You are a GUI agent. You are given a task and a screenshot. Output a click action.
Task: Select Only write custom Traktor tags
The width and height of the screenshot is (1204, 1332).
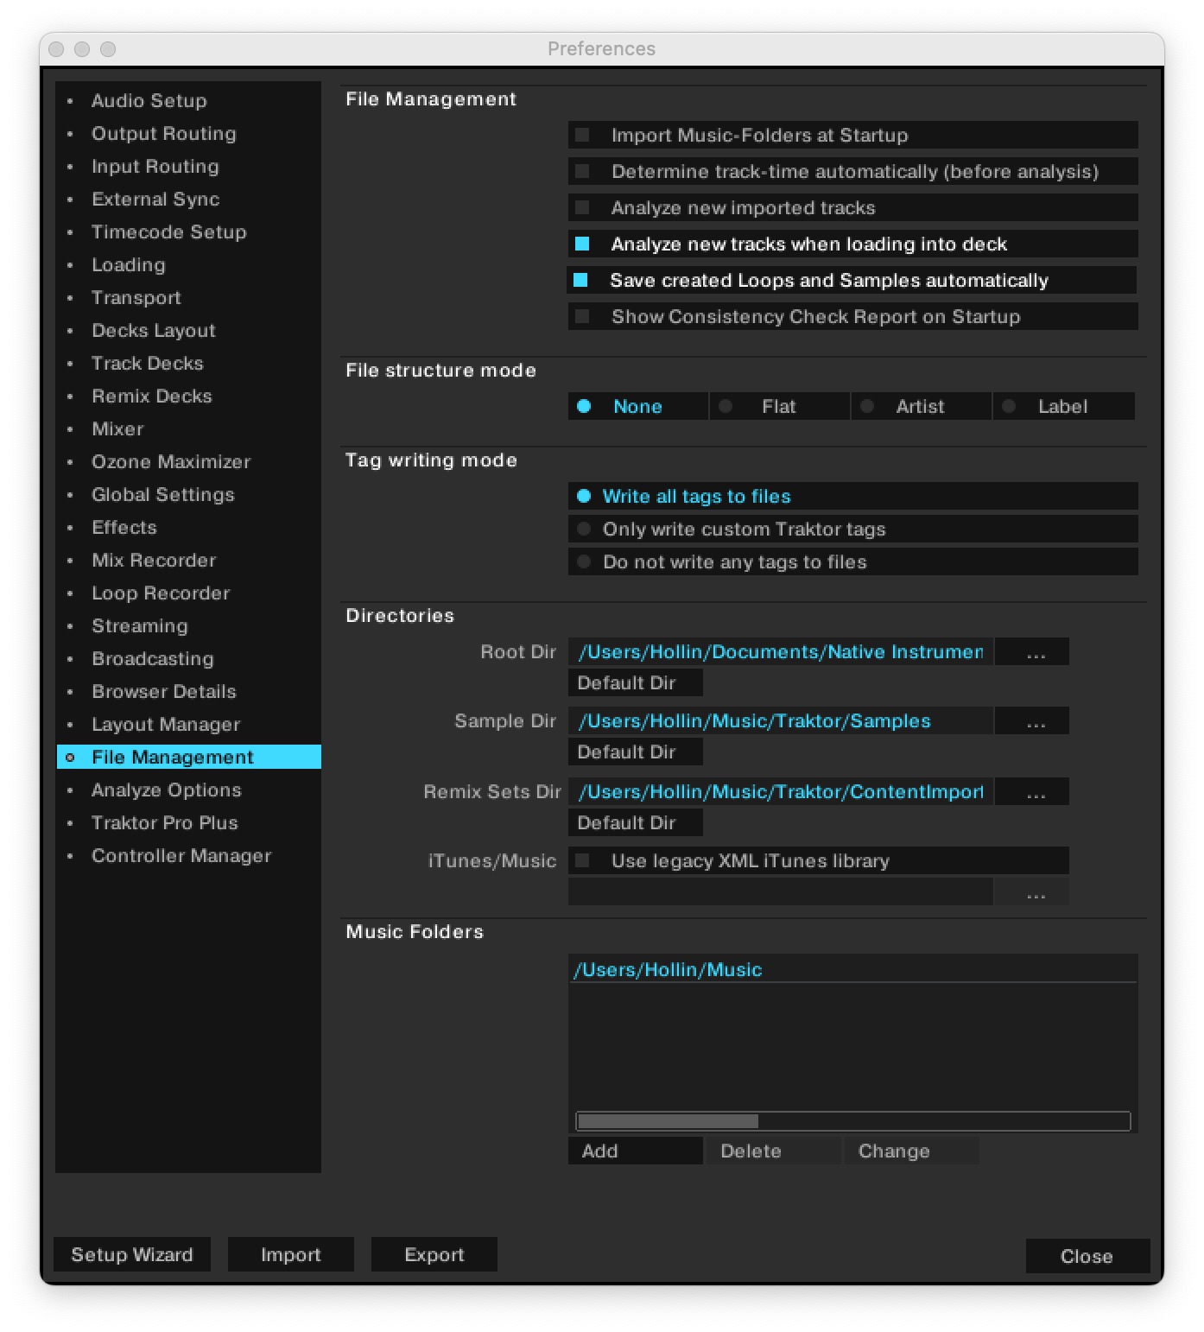585,530
